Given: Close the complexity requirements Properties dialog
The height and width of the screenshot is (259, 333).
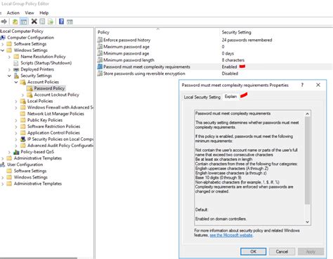Looking at the screenshot, I should [x=318, y=85].
